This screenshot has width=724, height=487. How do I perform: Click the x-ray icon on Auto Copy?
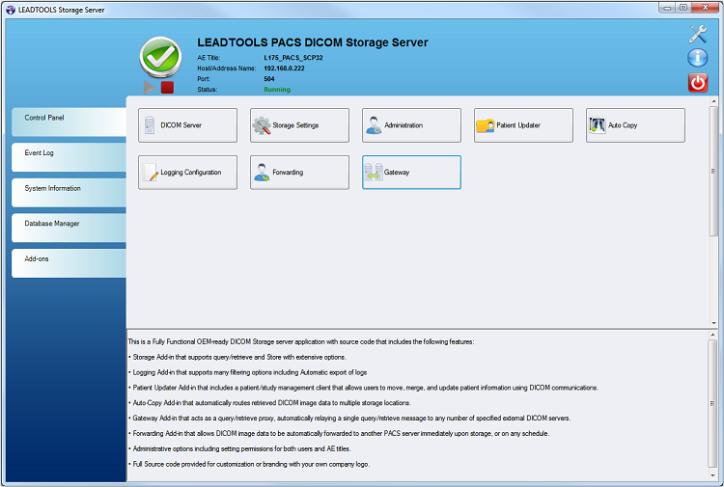(597, 125)
